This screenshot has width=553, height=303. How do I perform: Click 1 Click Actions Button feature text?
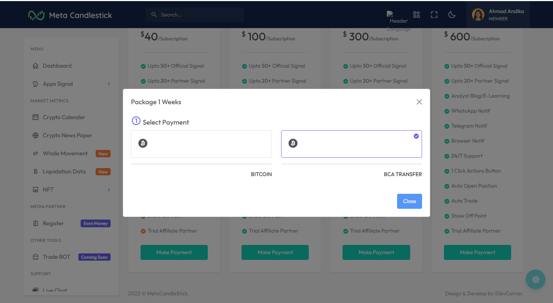pos(476,171)
